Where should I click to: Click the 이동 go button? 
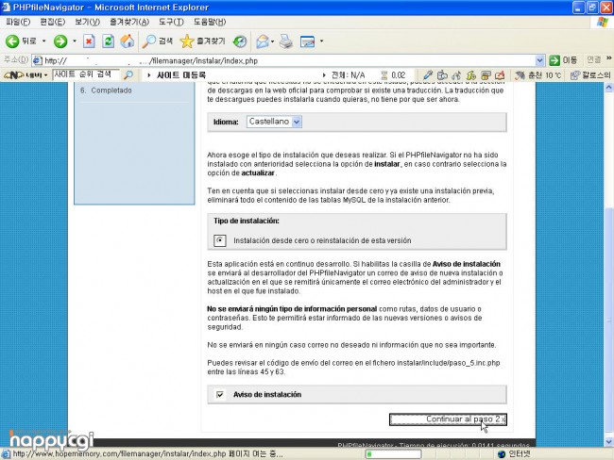tap(563, 60)
